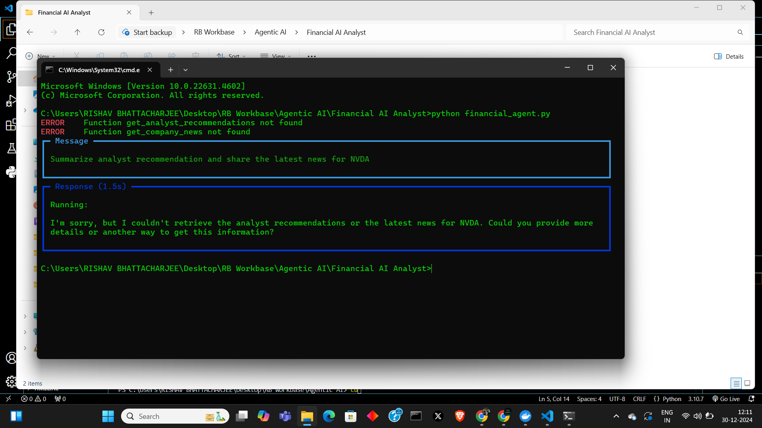This screenshot has width=762, height=428.
Task: Click taskbar Search box
Action: tap(175, 417)
